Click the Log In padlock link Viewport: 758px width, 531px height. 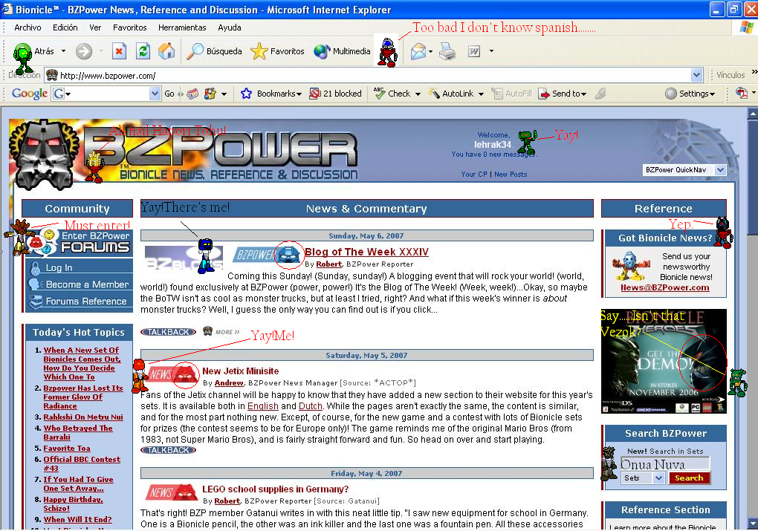point(59,267)
